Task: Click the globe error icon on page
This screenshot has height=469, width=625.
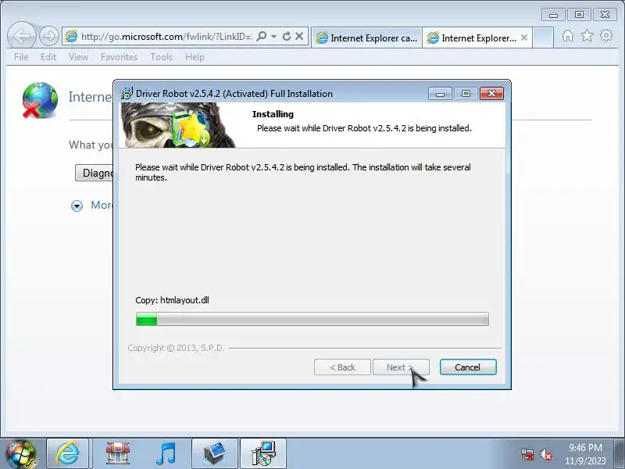Action: point(40,100)
